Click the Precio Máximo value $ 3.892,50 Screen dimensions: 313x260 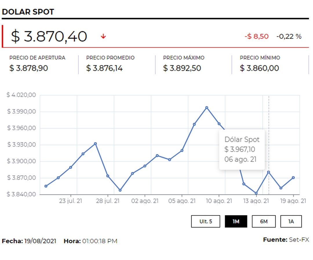pyautogui.click(x=182, y=68)
